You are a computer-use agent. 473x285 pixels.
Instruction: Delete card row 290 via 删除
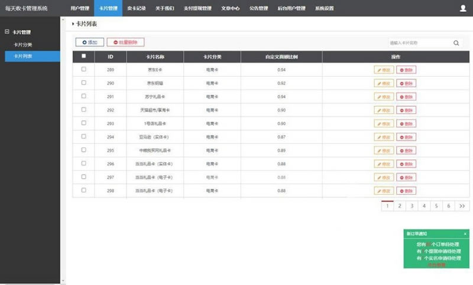406,83
